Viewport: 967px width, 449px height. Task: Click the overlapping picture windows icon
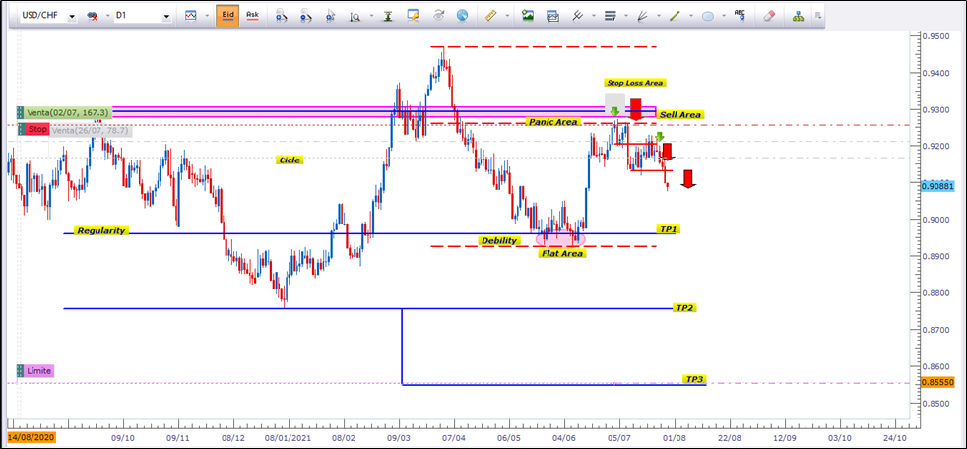(552, 17)
